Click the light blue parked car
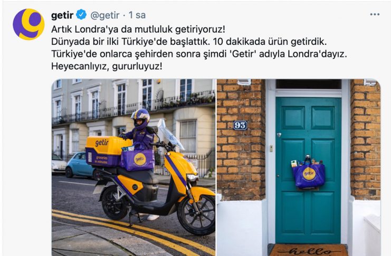 click(x=80, y=164)
